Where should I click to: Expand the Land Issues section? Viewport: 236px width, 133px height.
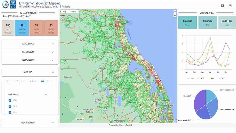30,44
